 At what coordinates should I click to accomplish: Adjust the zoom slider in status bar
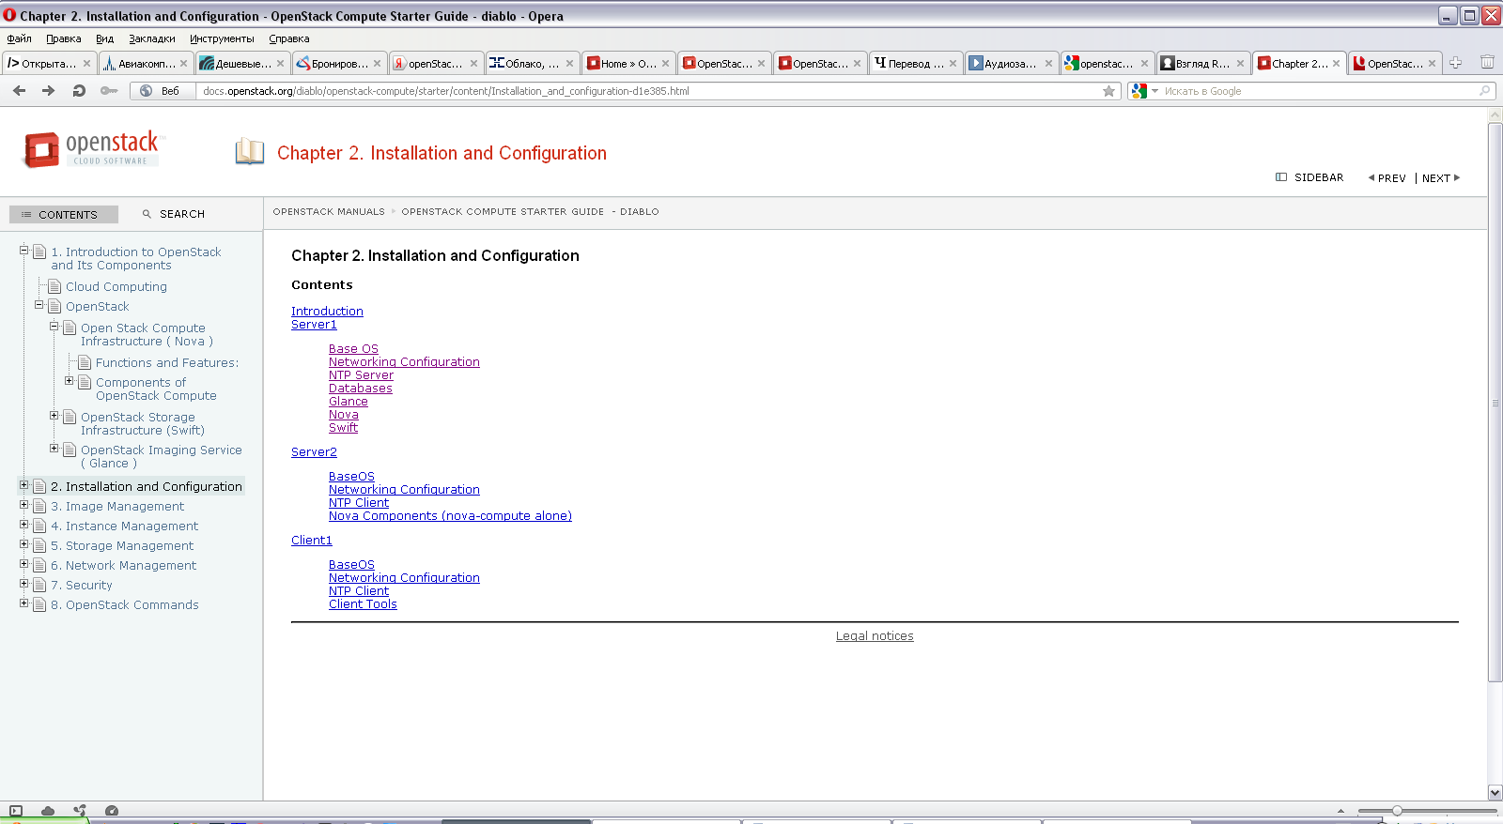[1397, 811]
